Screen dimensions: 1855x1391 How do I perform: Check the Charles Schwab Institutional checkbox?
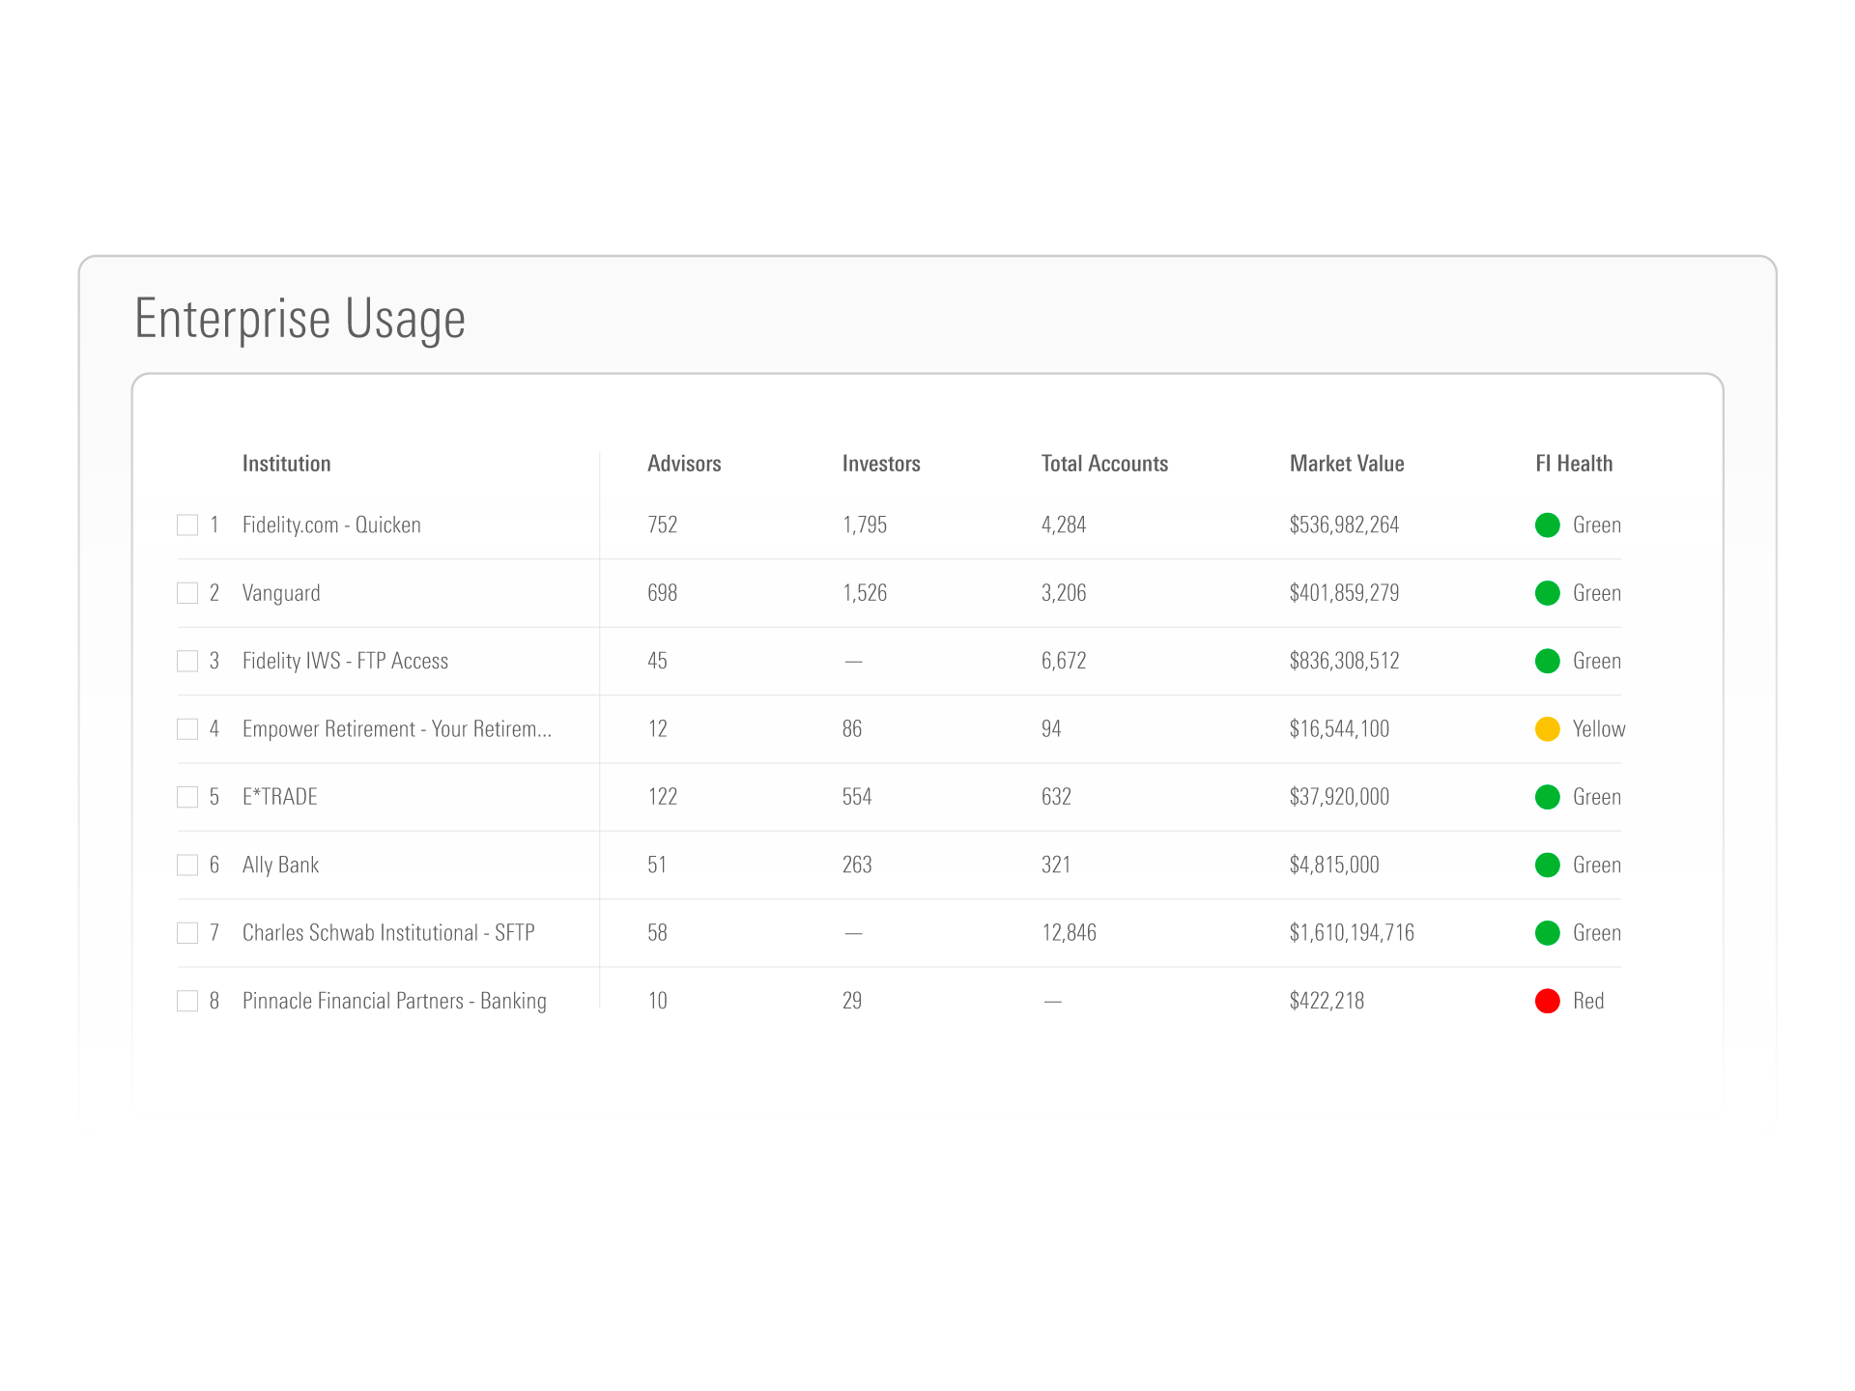(187, 933)
